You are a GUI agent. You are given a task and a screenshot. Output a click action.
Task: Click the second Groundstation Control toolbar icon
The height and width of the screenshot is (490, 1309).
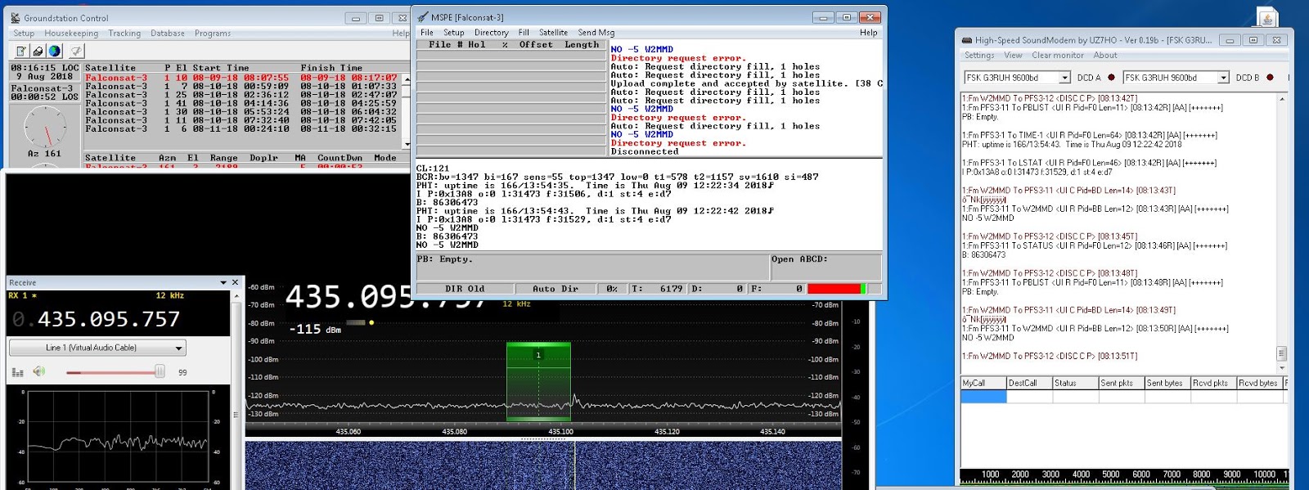pos(38,51)
